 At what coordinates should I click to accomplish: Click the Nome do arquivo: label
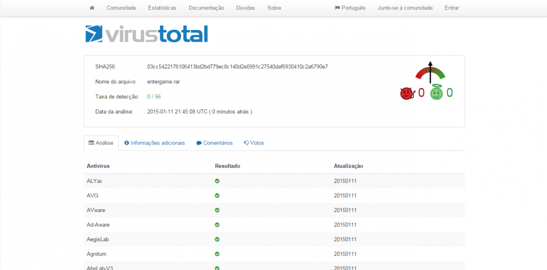(116, 82)
